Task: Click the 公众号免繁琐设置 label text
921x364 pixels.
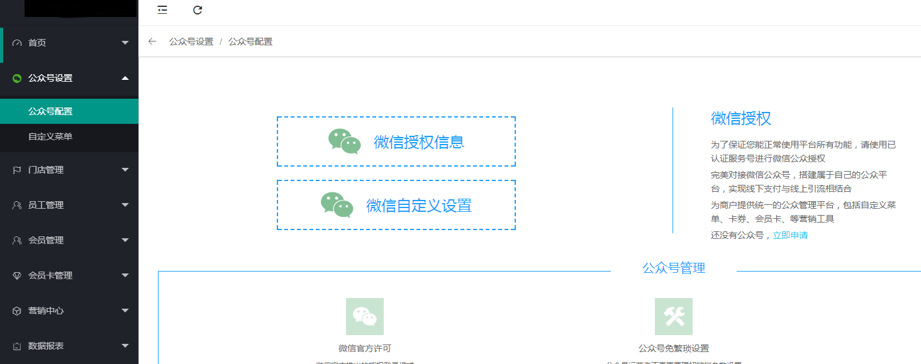Action: (674, 348)
